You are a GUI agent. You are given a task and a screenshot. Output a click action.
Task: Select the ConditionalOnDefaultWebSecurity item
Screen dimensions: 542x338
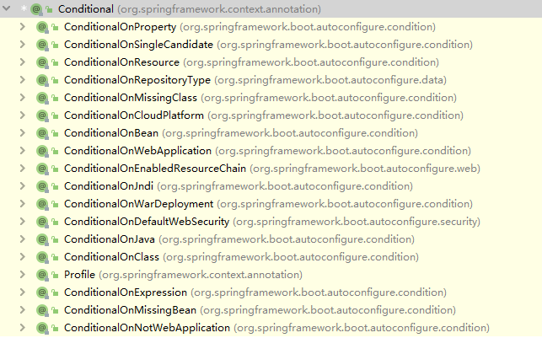147,222
